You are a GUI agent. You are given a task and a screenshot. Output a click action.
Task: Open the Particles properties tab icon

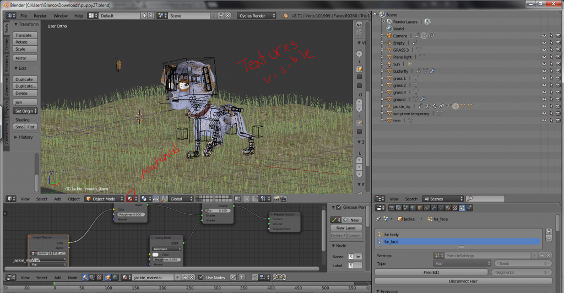(461, 208)
